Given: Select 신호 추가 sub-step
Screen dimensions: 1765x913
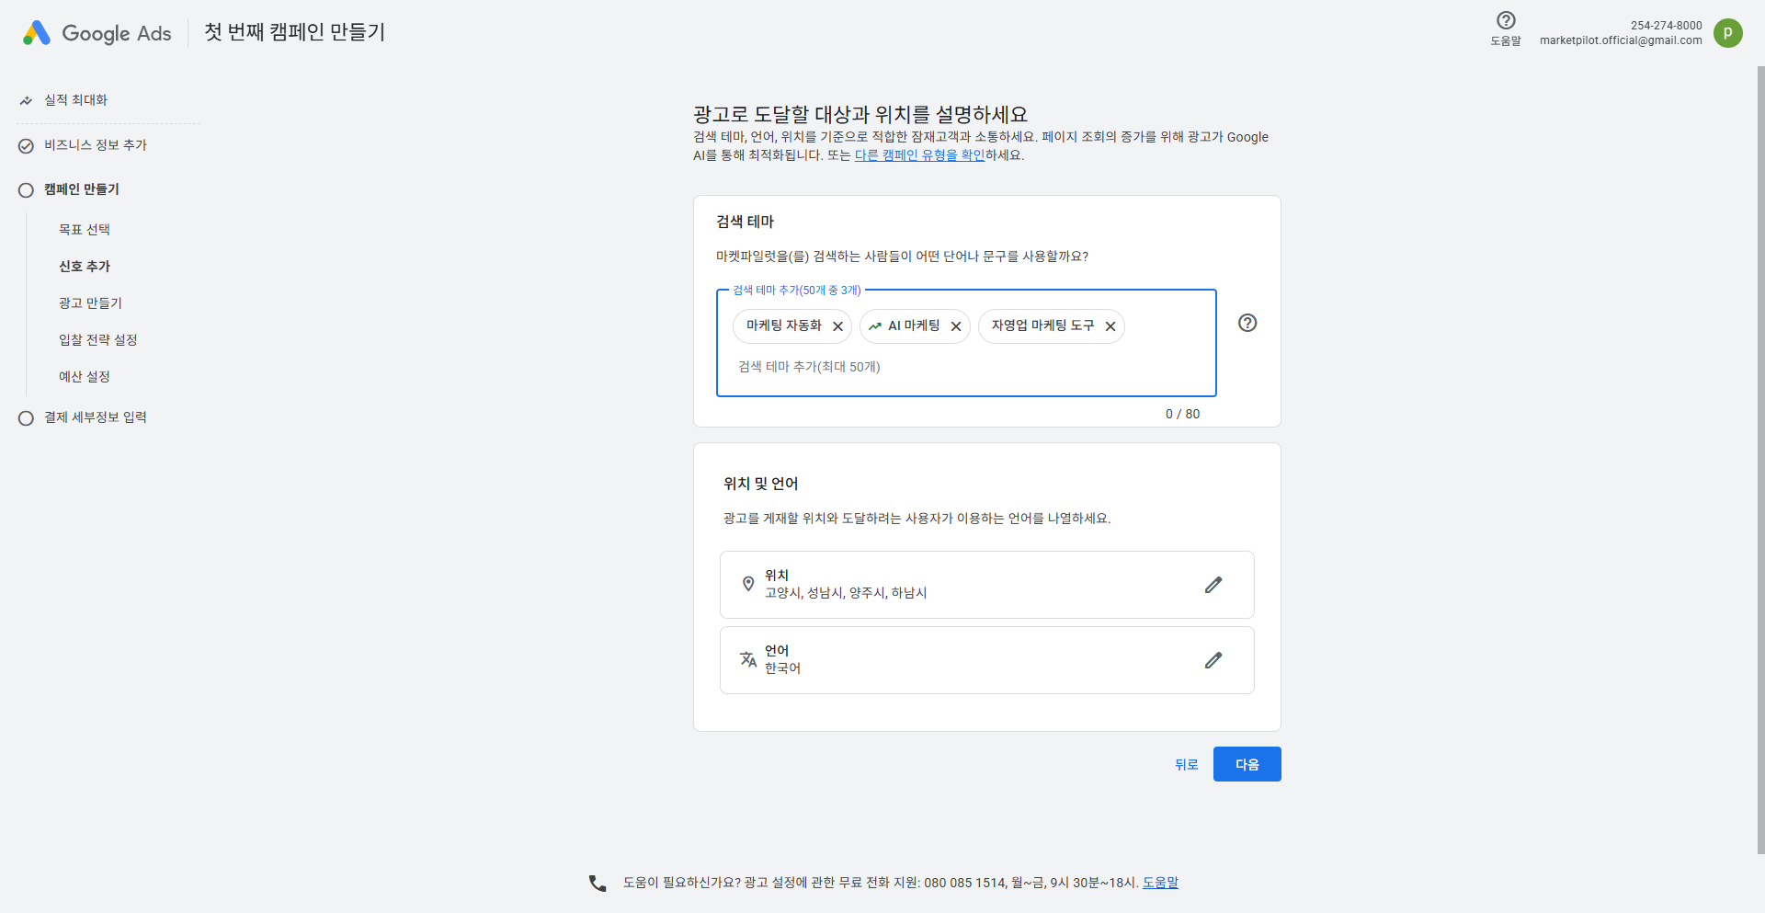Looking at the screenshot, I should (85, 267).
